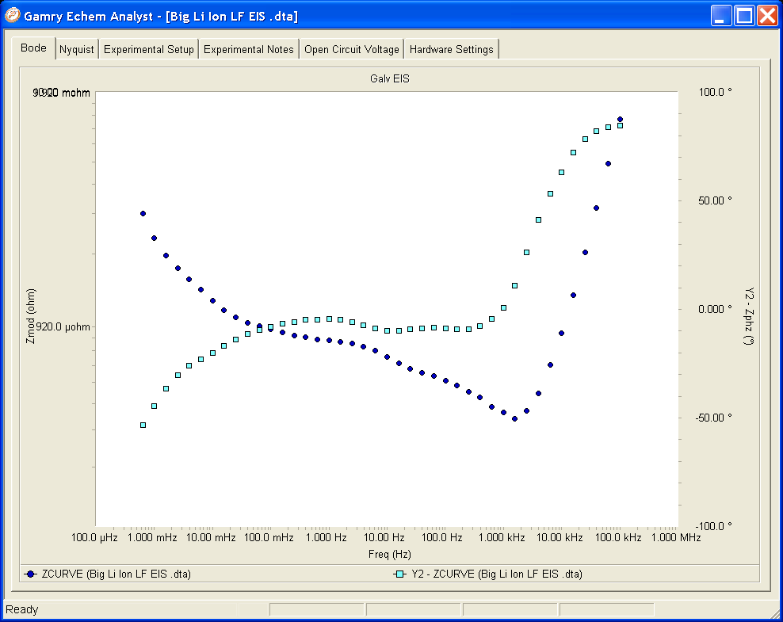
Task: Pick the highest-frequency blue Zmod data point
Action: 620,120
